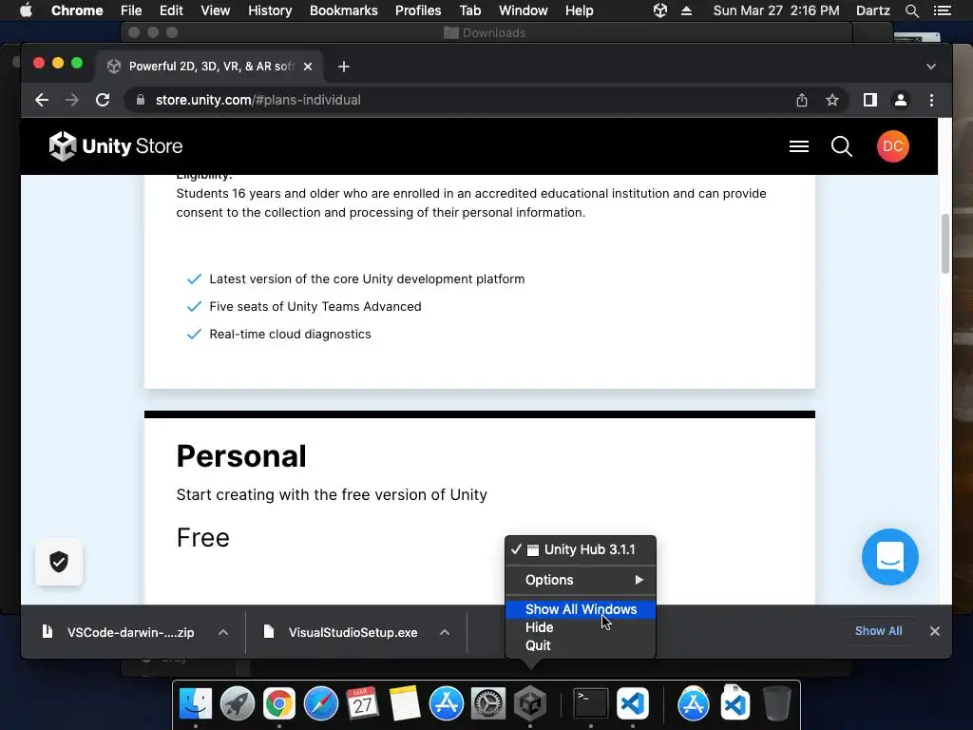This screenshot has height=730, width=973.
Task: Close the Unity Store tab
Action: (308, 67)
